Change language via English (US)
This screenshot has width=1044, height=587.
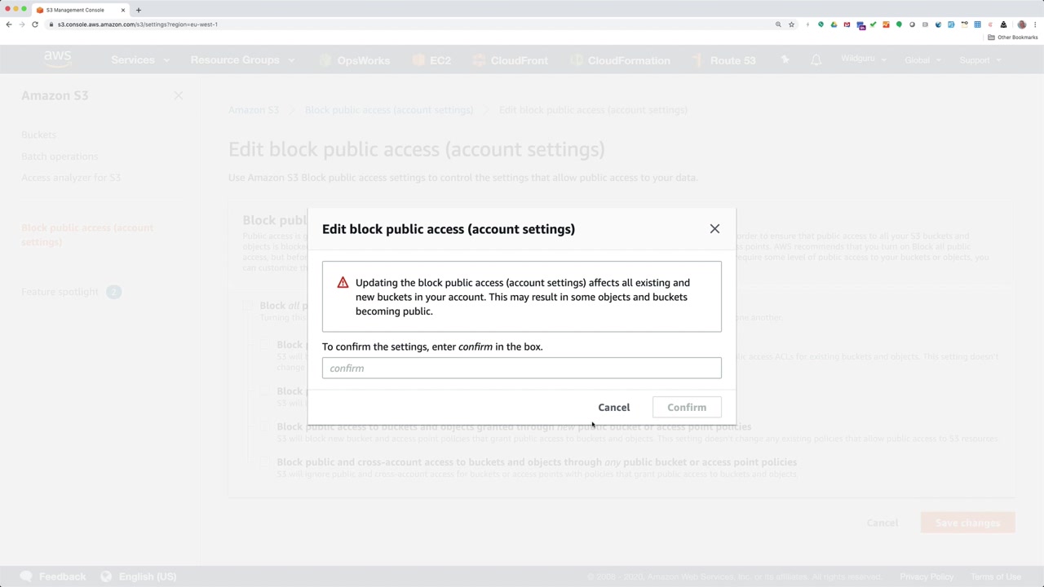tap(138, 576)
